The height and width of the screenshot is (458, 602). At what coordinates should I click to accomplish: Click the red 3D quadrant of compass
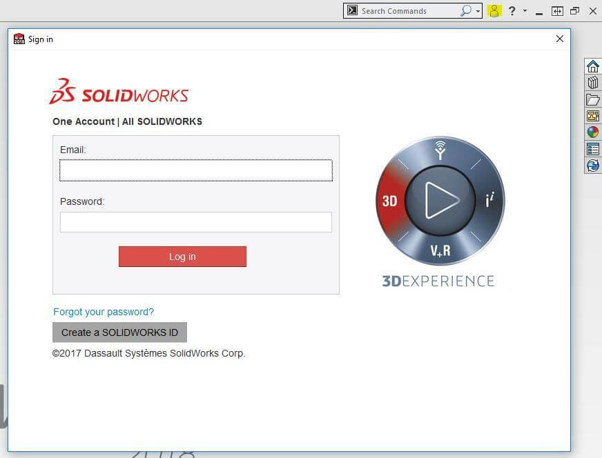(x=389, y=201)
